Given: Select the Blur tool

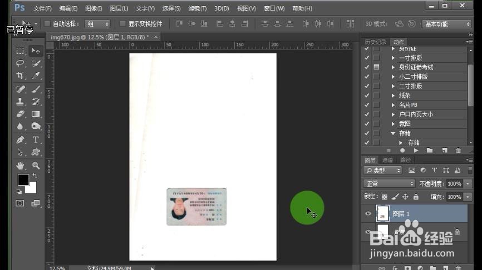Looking at the screenshot, I should pyautogui.click(x=20, y=126).
